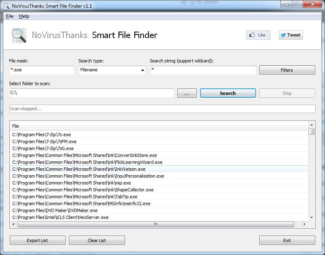Select the DVDMaker.exe row
The height and width of the screenshot is (255, 325).
(x=159, y=210)
